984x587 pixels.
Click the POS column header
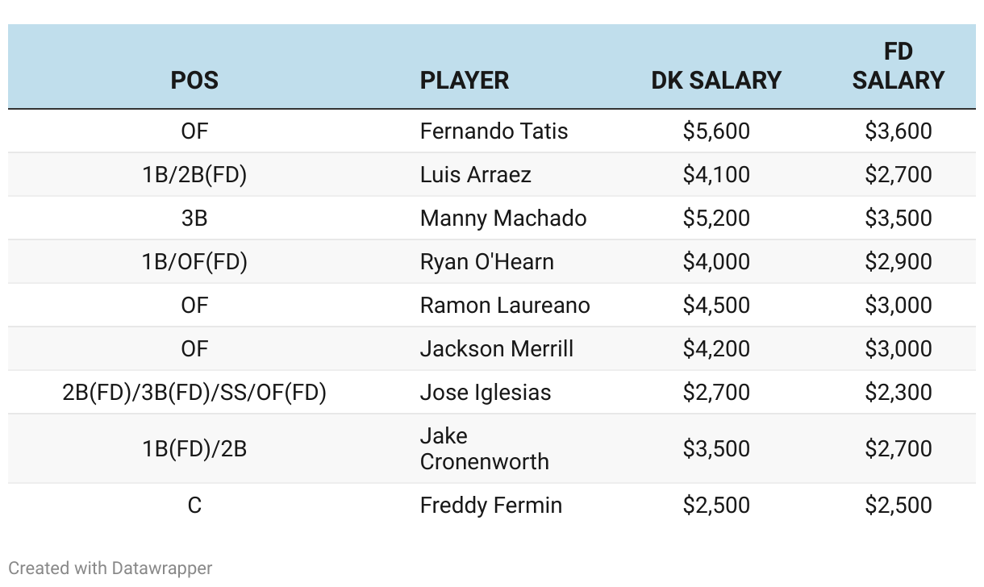tap(194, 80)
